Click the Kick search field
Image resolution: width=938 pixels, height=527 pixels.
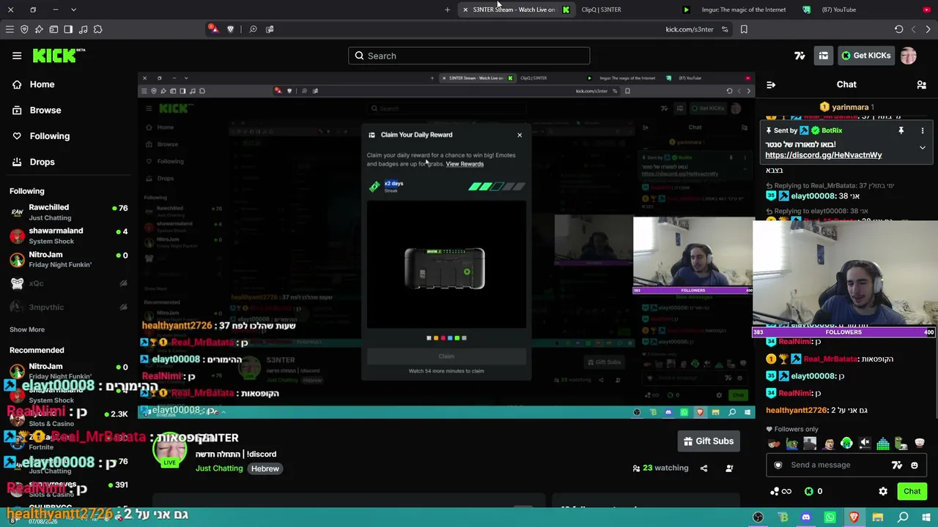(x=469, y=56)
